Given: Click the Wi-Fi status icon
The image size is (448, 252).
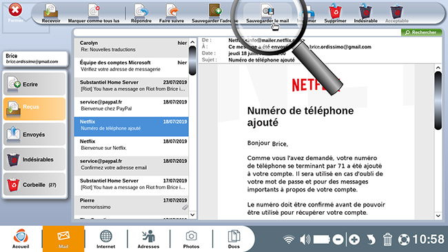Looking at the screenshot, I should pyautogui.click(x=289, y=240).
